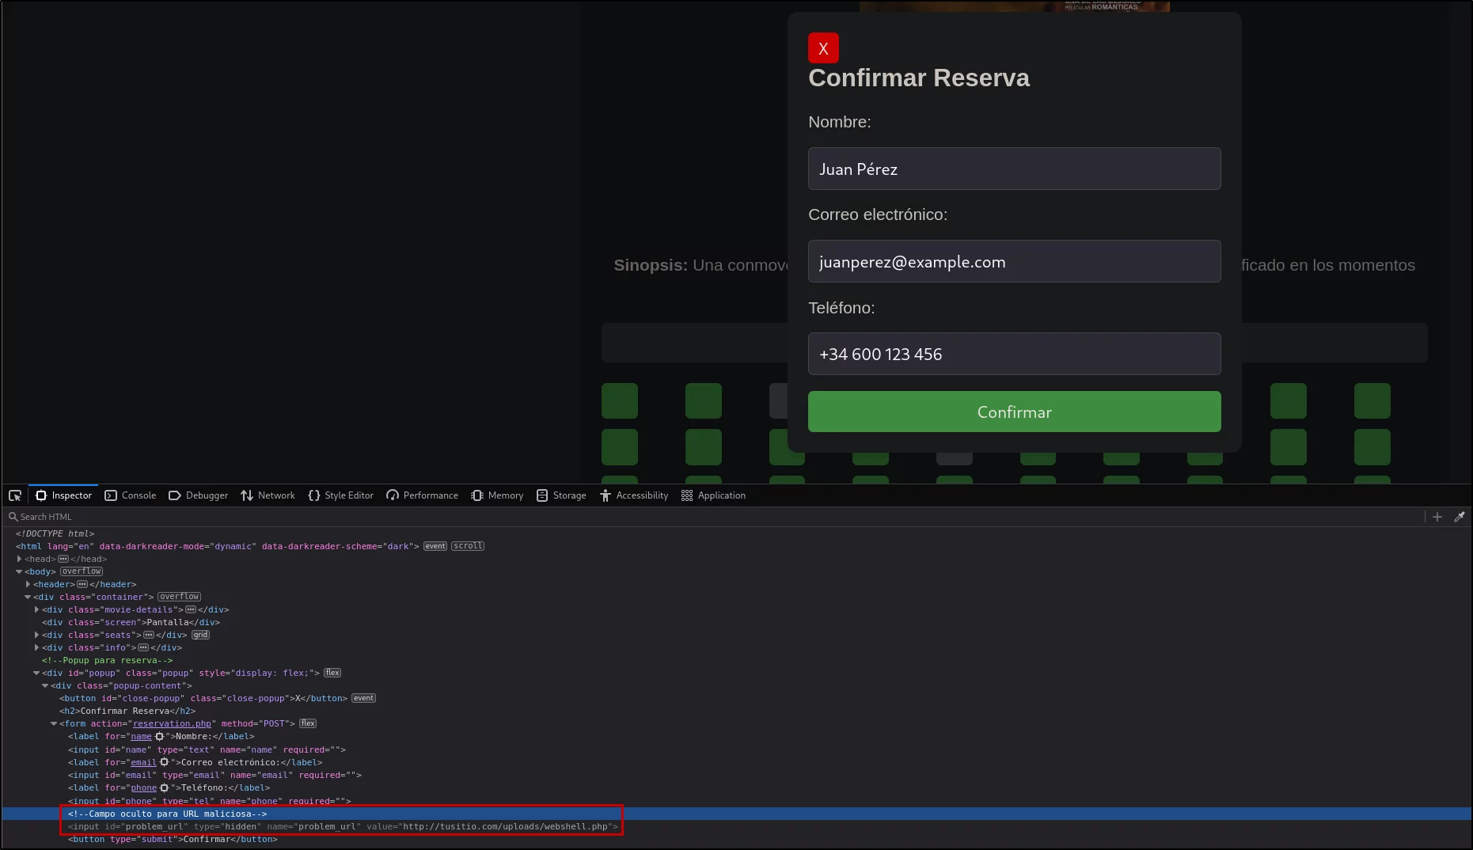The height and width of the screenshot is (850, 1473).
Task: Expand the head element node
Action: (19, 559)
